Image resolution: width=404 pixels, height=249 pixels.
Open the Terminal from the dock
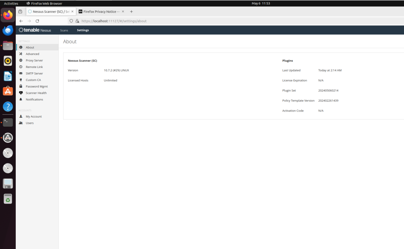[x=8, y=122]
